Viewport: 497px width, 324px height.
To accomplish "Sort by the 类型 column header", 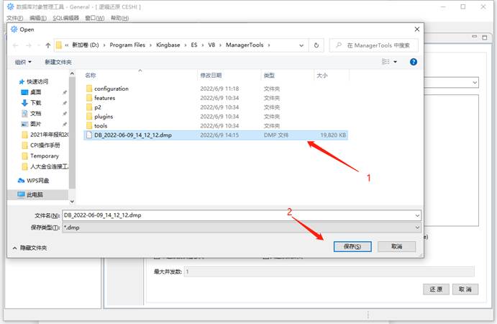I will point(269,75).
